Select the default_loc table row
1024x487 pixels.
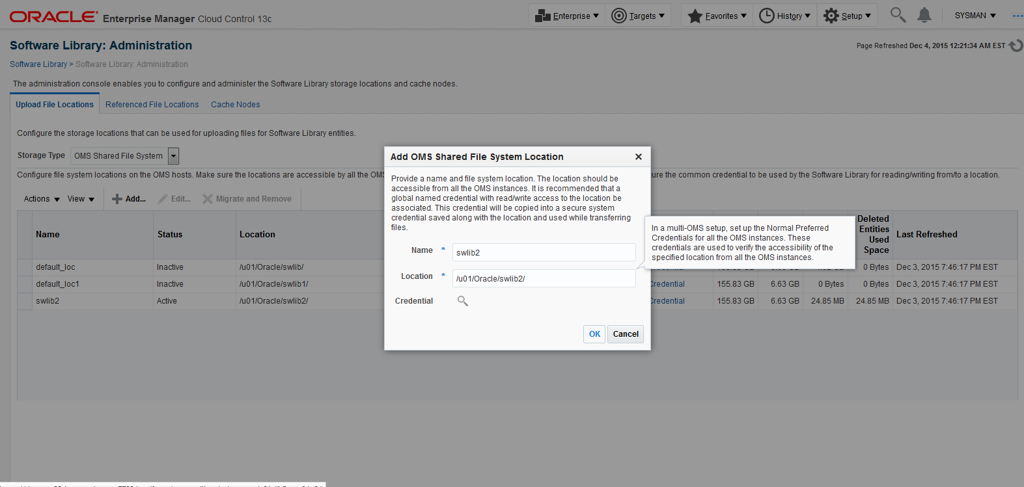[517, 267]
